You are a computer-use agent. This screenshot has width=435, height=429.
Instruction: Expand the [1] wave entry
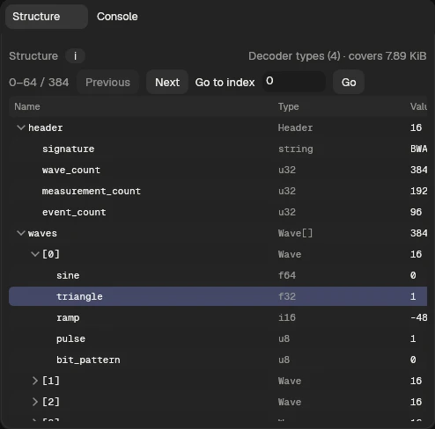point(35,381)
